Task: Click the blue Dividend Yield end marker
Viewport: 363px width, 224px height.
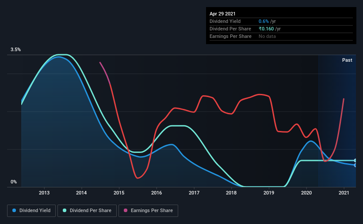Action: tap(355, 165)
